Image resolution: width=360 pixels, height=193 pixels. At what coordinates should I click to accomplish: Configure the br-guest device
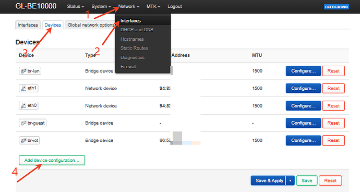[303, 123]
